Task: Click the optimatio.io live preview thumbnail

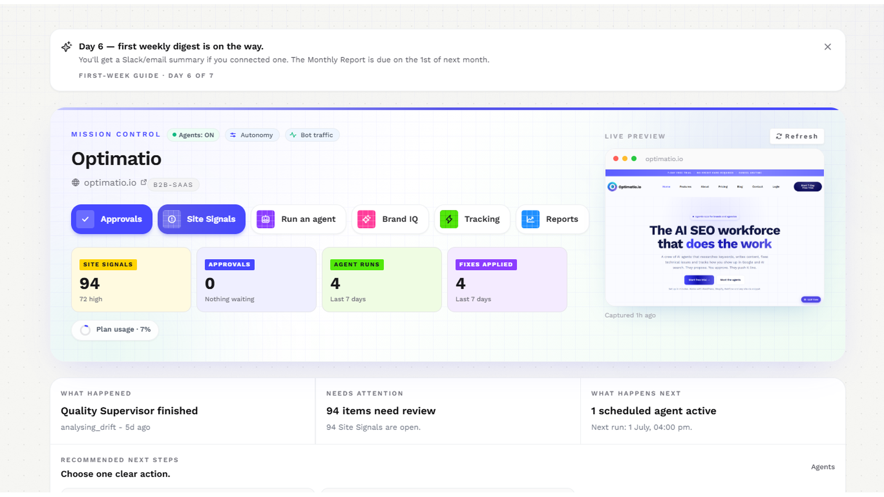Action: 715,228
